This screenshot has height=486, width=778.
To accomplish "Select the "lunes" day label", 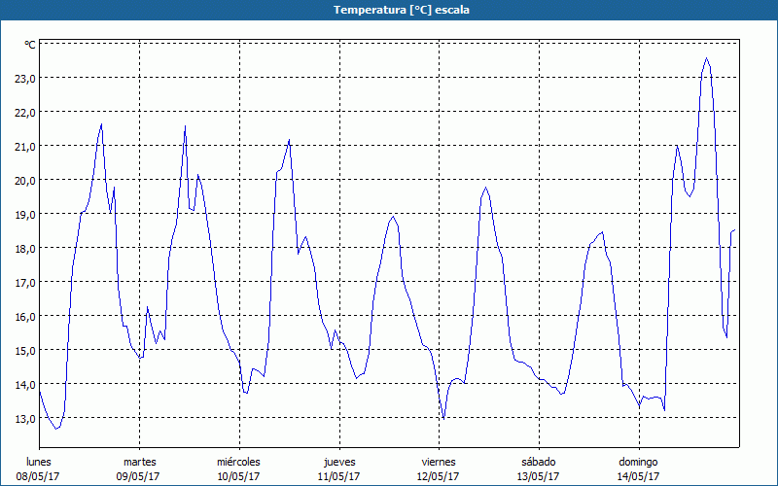I will click(39, 462).
